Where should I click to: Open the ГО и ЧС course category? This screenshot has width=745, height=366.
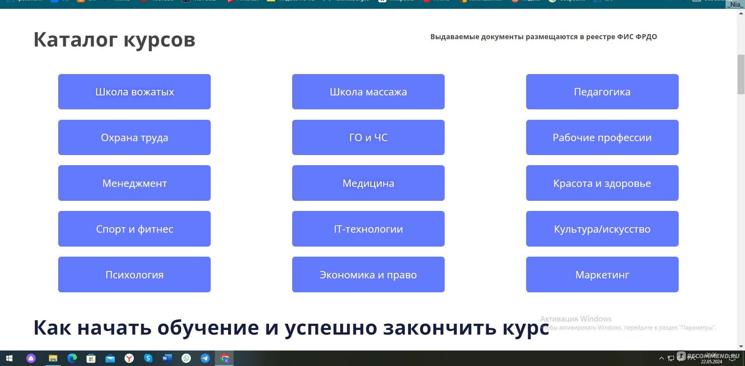368,137
